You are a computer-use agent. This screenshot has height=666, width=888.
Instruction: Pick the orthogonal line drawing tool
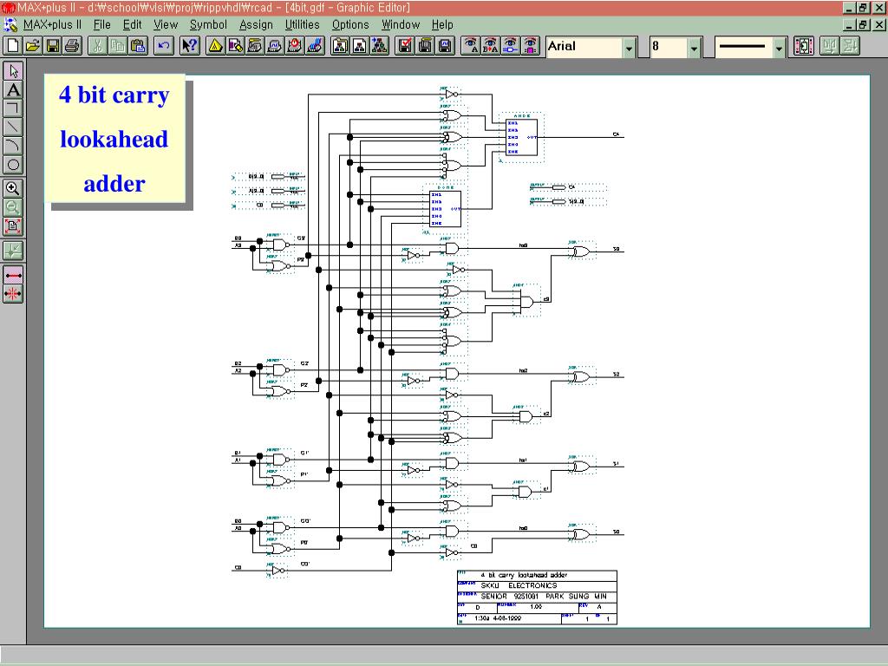click(14, 108)
